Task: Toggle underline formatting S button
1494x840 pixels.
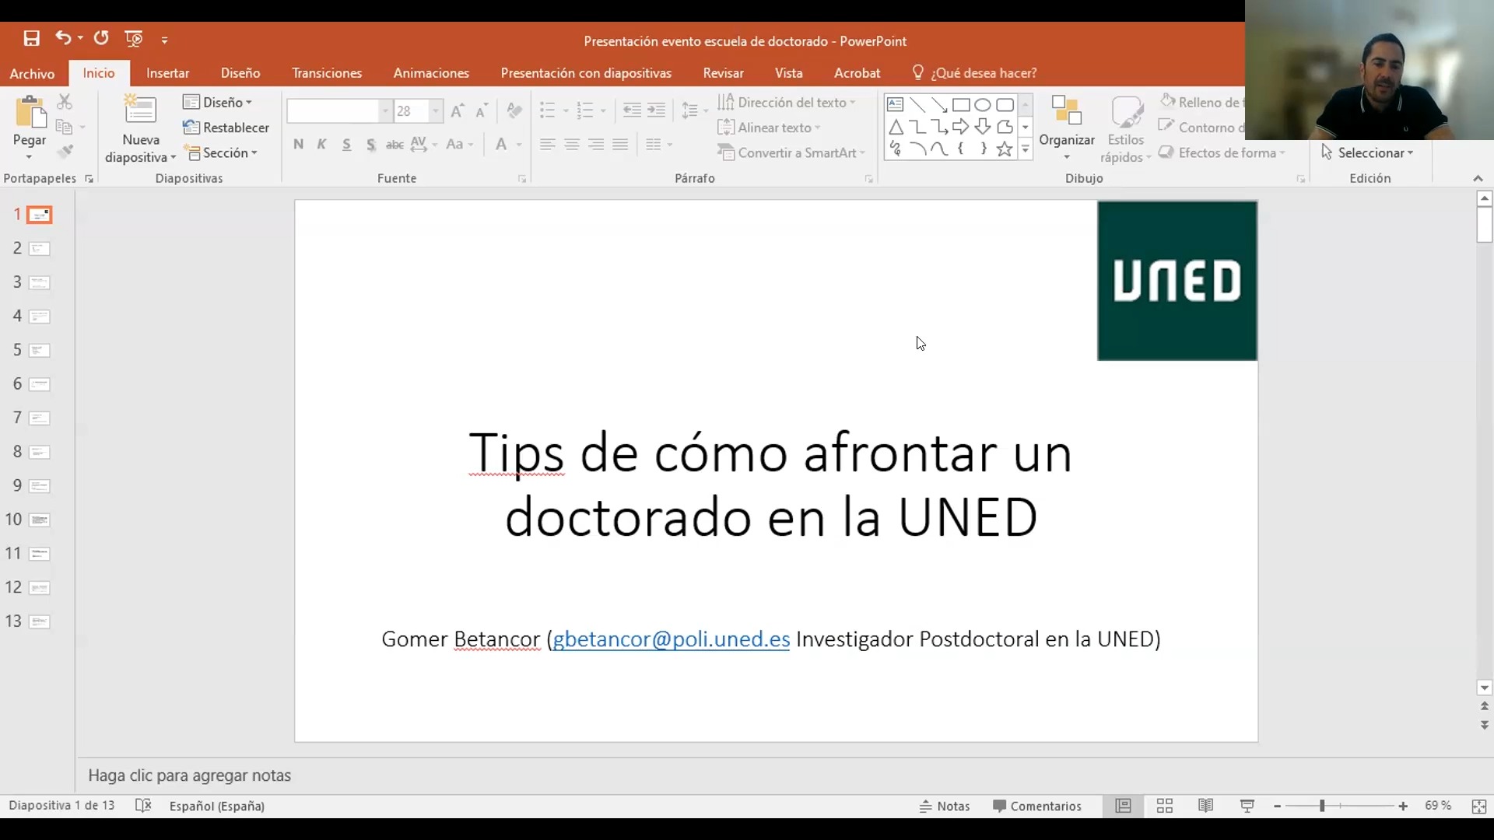Action: tap(346, 145)
